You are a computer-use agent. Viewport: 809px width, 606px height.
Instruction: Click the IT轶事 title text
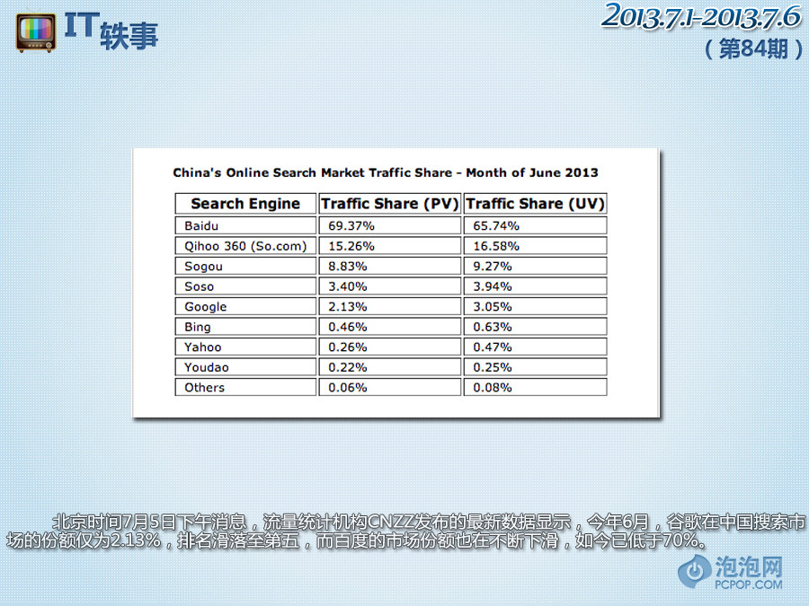[x=111, y=32]
